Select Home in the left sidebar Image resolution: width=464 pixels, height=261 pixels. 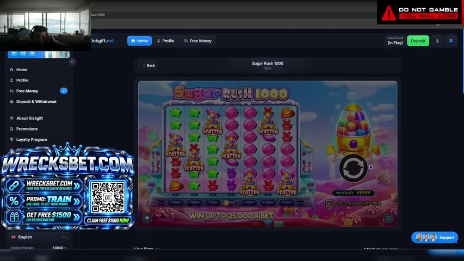click(22, 70)
